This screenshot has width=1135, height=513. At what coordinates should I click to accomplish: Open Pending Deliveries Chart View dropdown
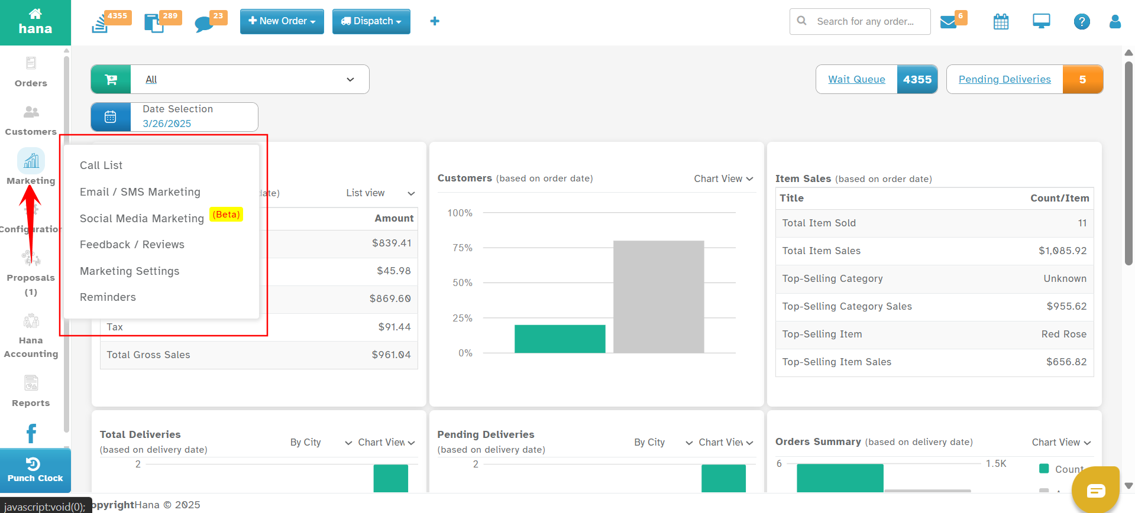click(726, 442)
